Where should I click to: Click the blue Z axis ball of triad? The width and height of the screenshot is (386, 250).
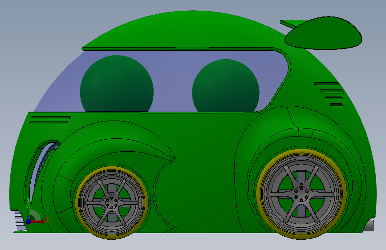(28, 221)
